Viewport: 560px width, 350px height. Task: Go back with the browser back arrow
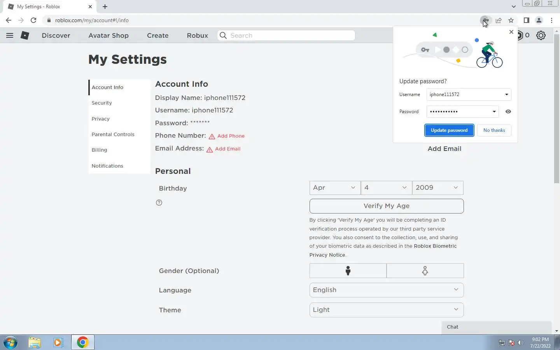(9, 20)
